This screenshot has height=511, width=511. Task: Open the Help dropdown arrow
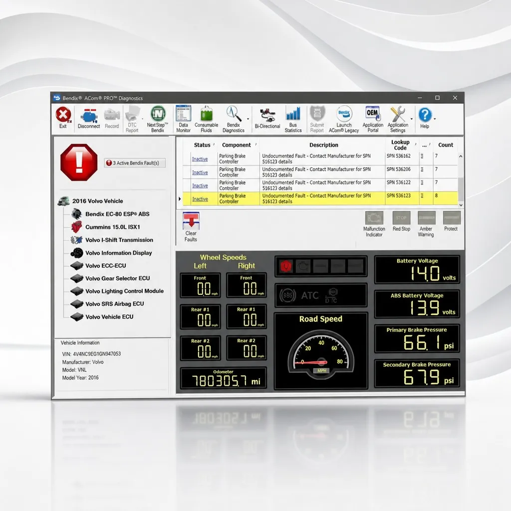tap(435, 119)
